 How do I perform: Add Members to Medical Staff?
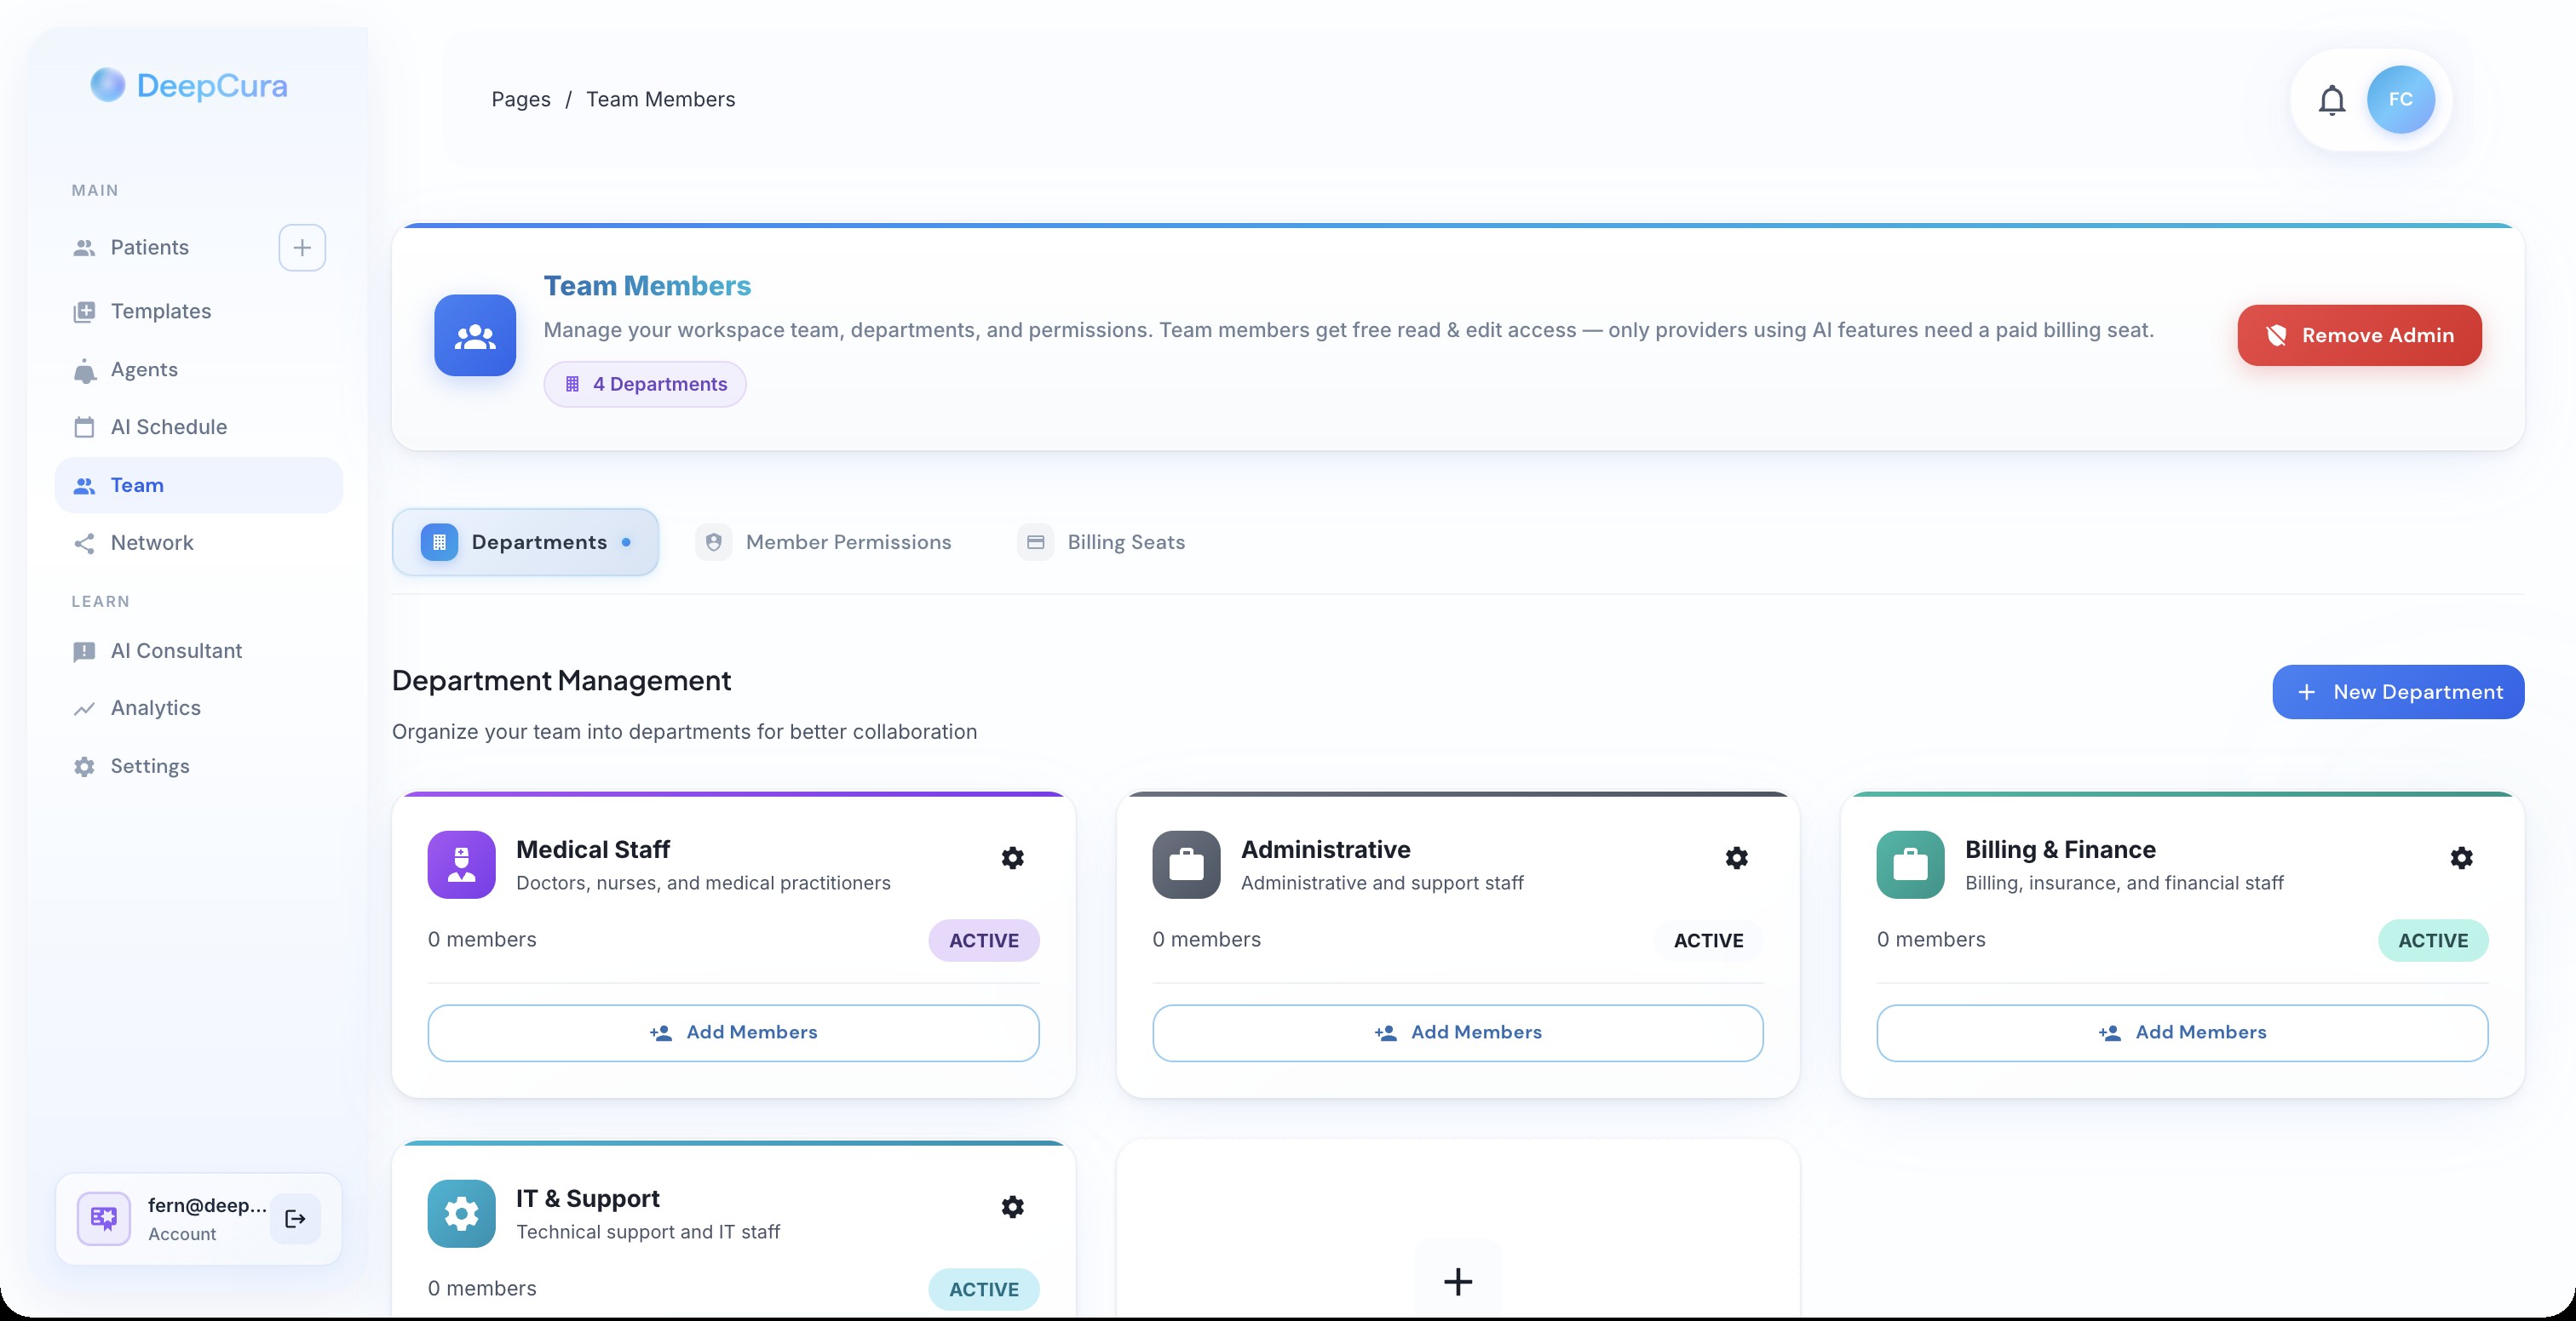[733, 1033]
